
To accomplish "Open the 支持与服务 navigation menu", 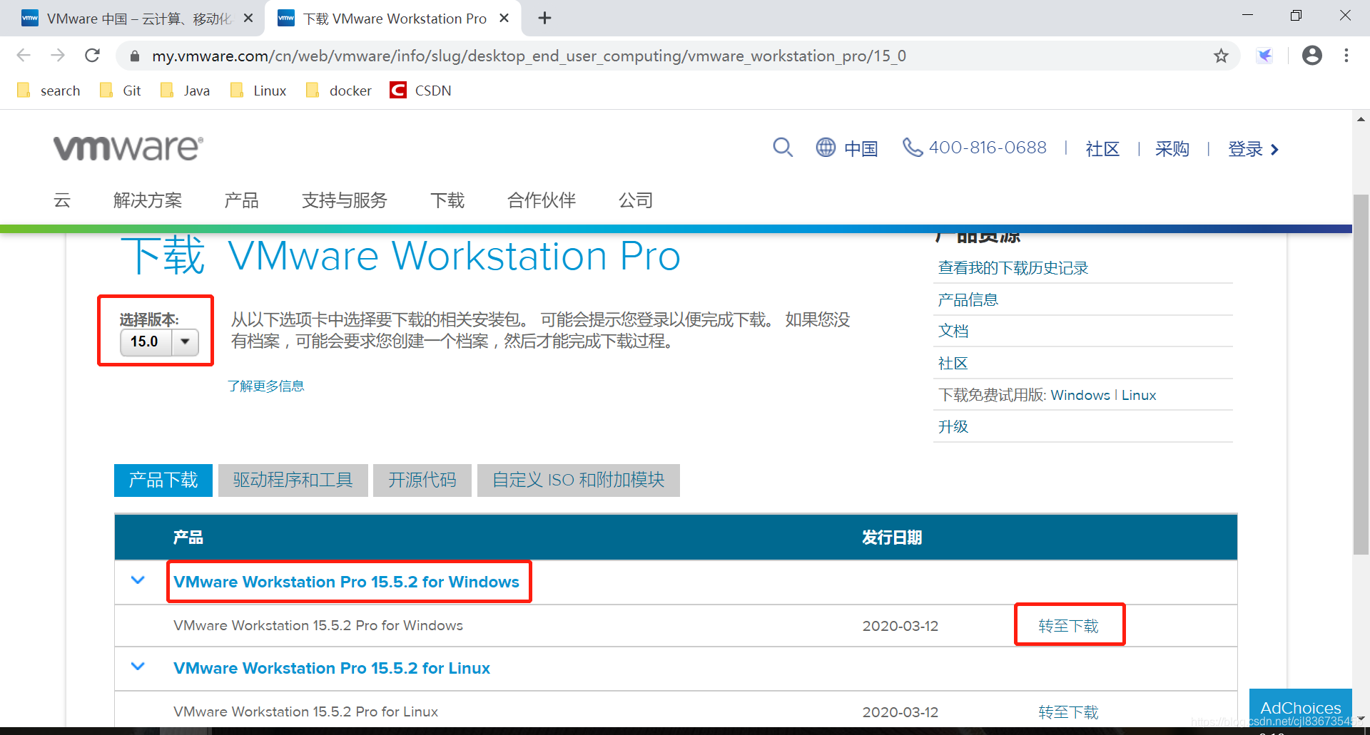I will coord(344,200).
